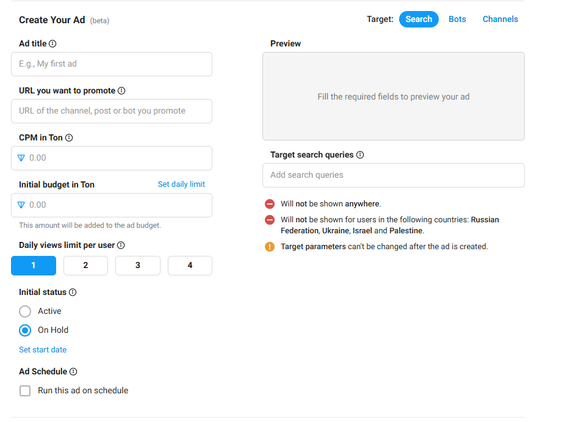This screenshot has height=422, width=570.
Task: Select the On Hold radio option
Action: tap(25, 330)
